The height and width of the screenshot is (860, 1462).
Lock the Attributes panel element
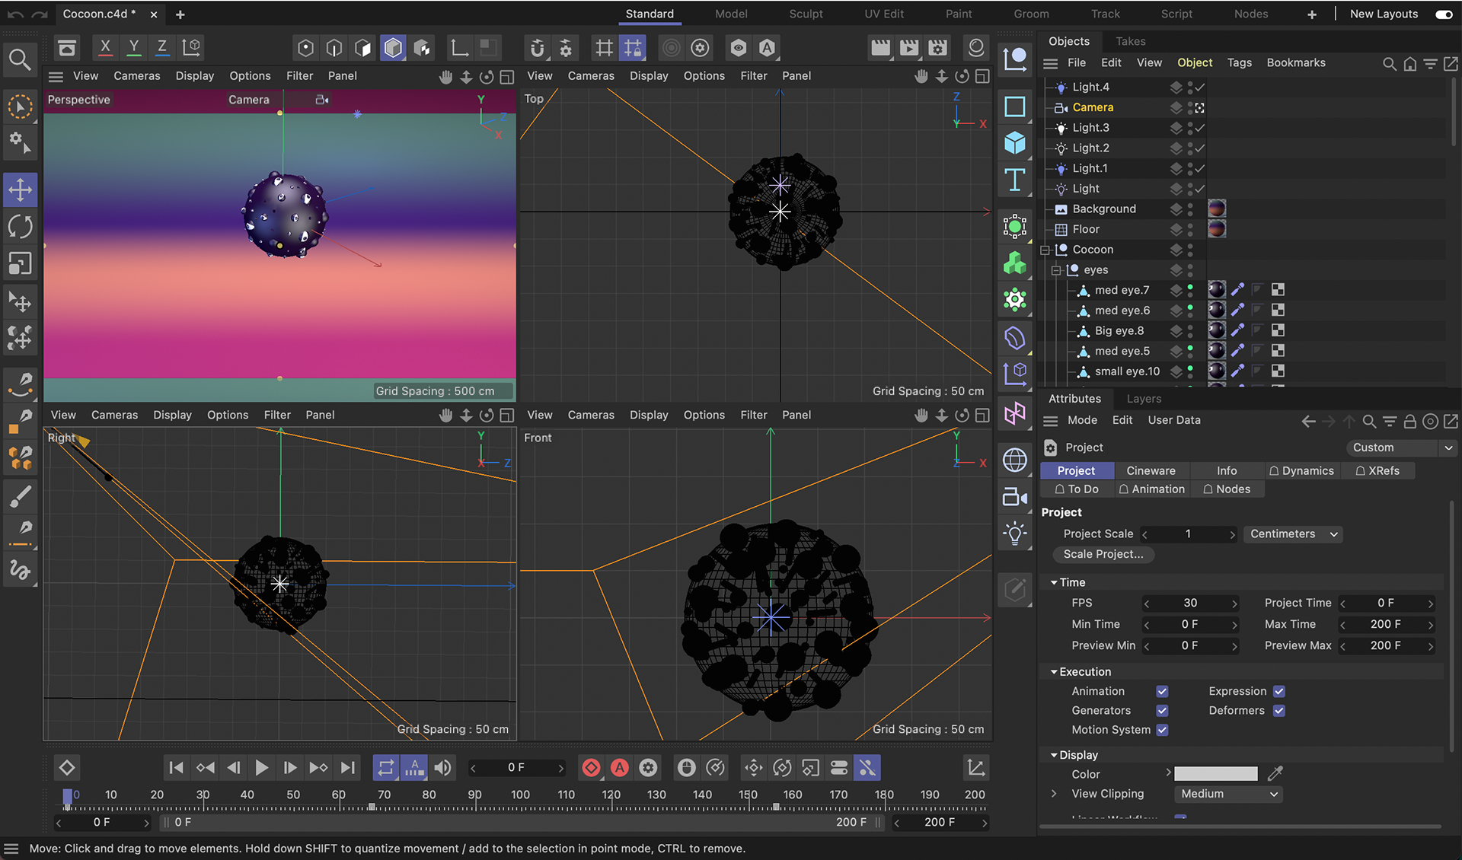pyautogui.click(x=1410, y=421)
